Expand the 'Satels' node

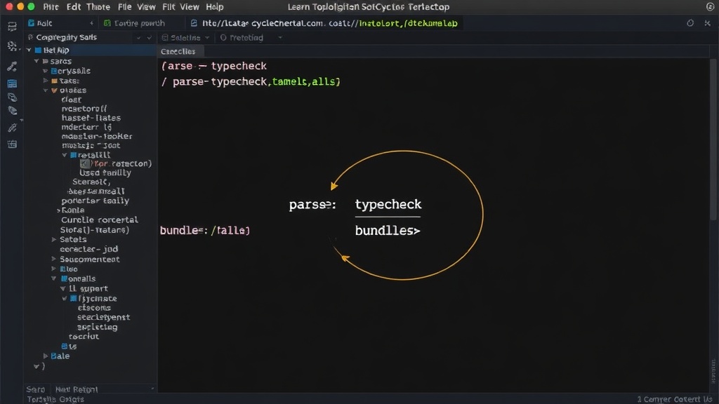pos(54,239)
